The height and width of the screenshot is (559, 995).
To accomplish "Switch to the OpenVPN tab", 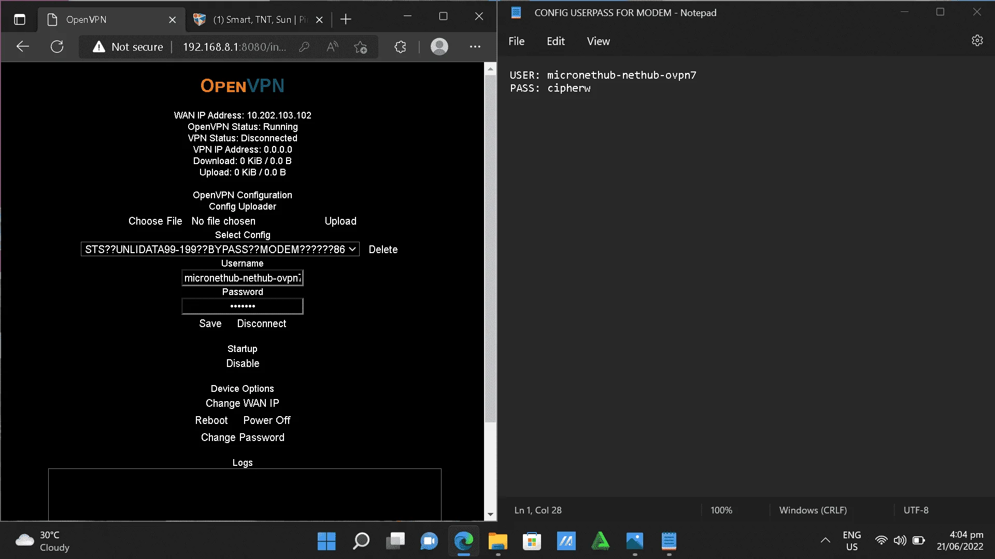I will pos(111,20).
